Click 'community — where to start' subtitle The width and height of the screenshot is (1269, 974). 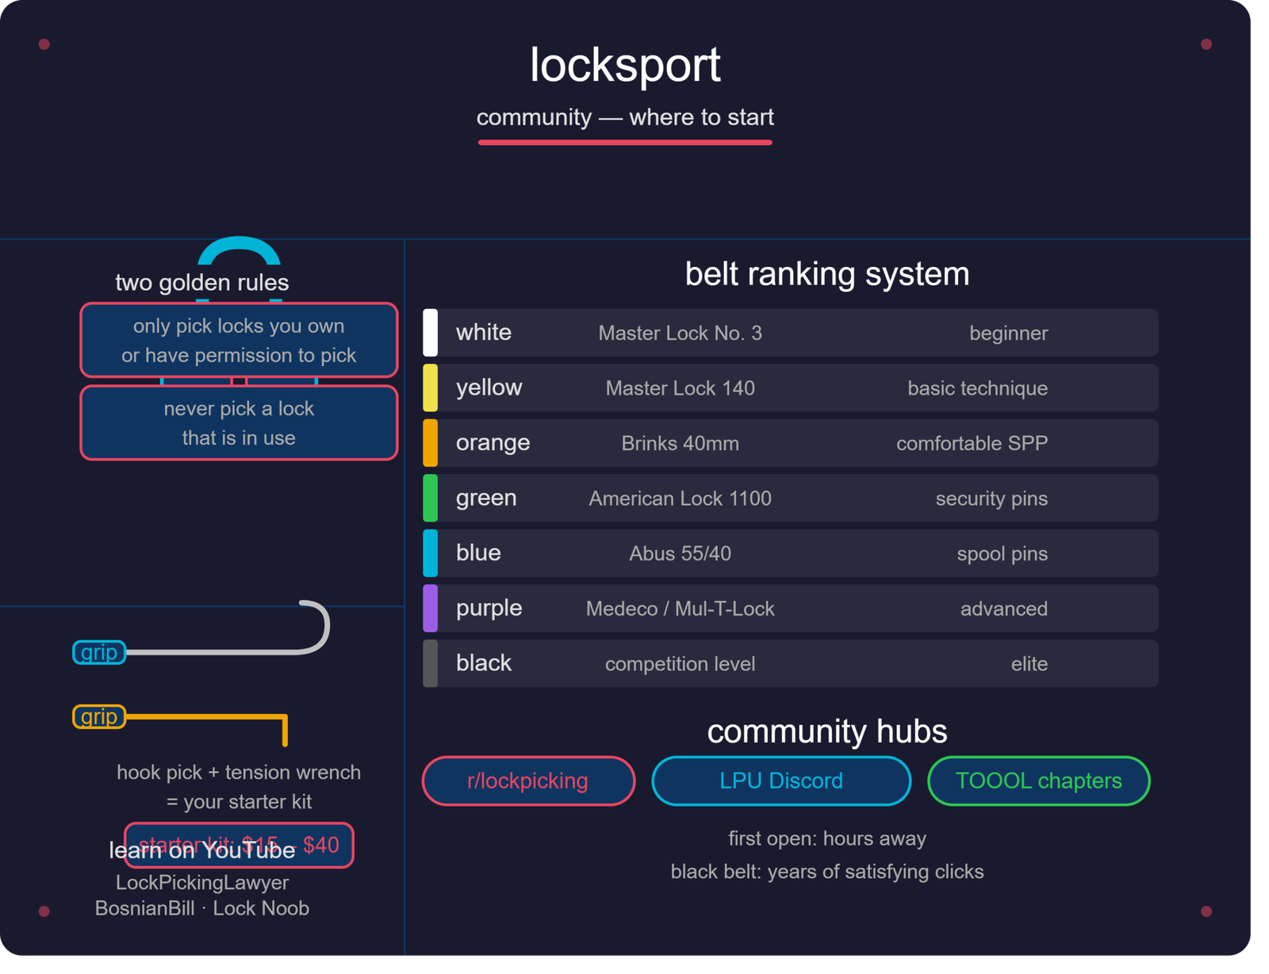click(x=625, y=117)
